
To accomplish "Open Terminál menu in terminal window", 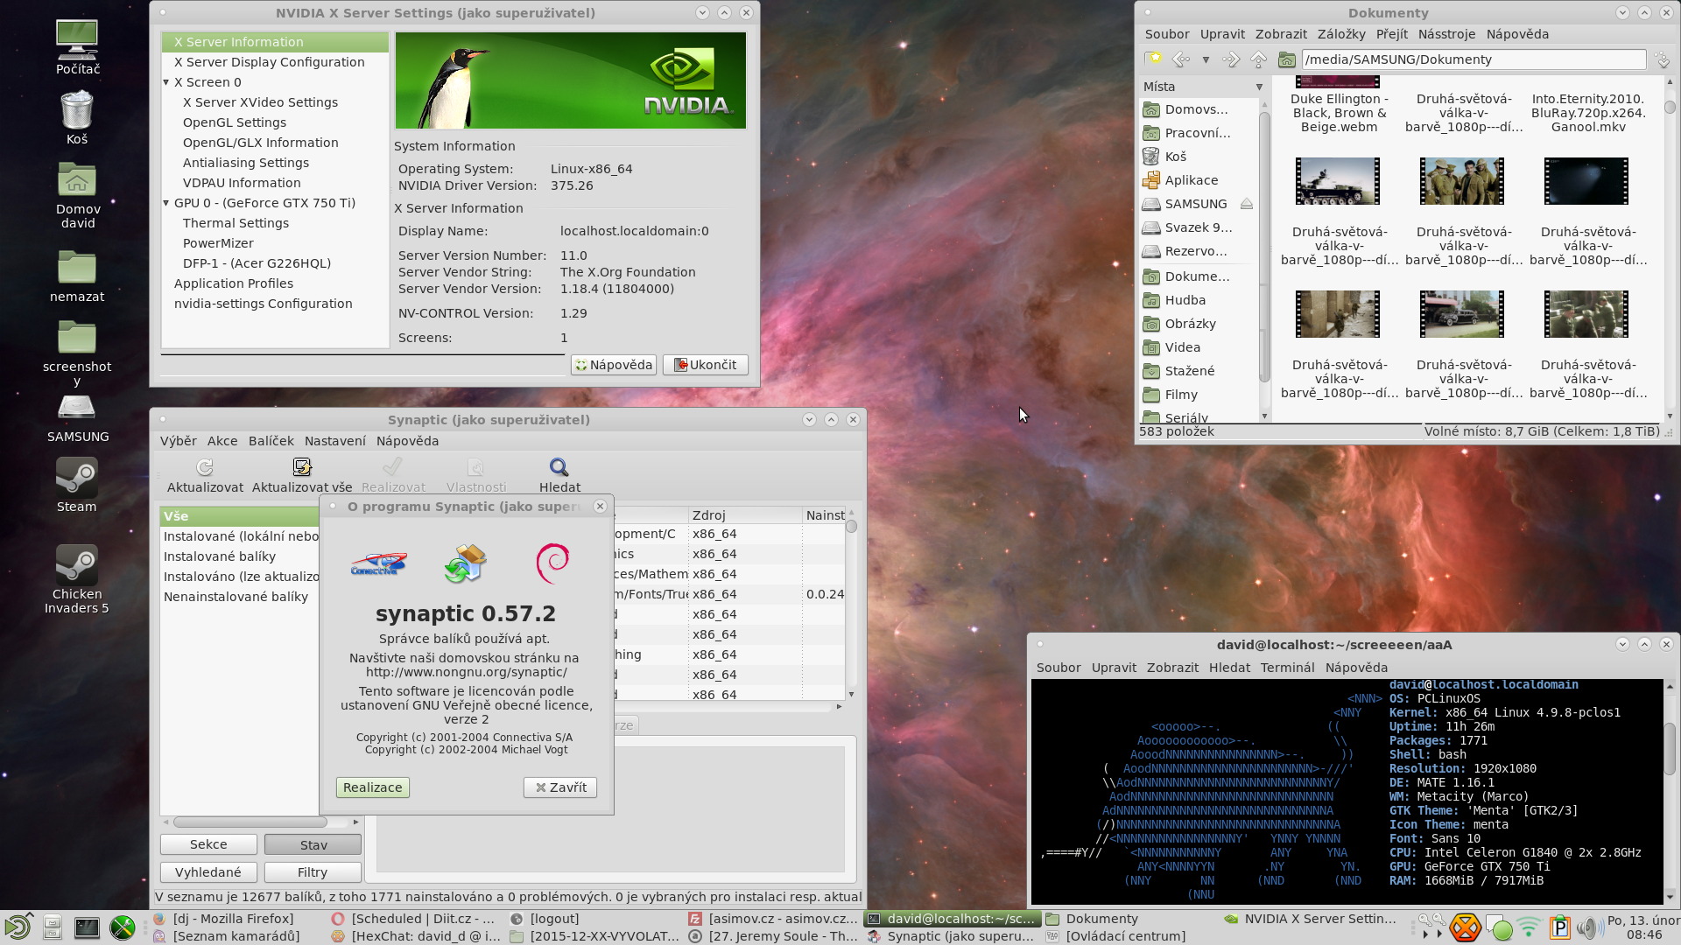I will [x=1287, y=668].
